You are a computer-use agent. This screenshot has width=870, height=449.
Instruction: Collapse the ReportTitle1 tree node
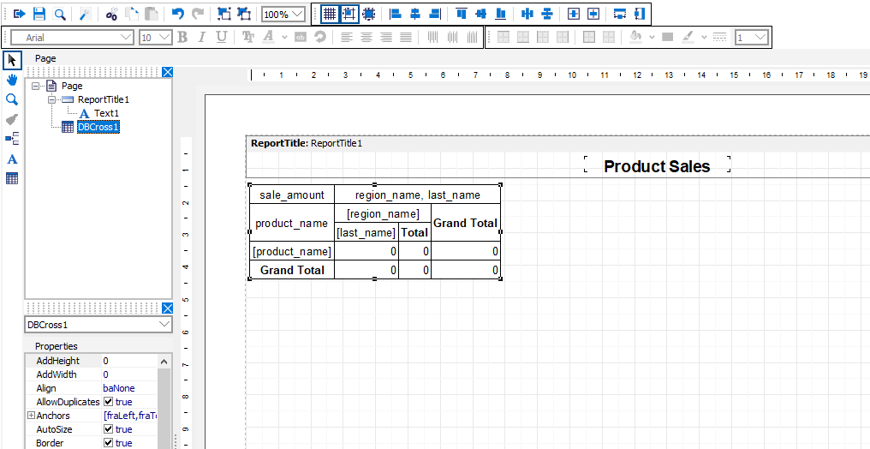pos(51,99)
